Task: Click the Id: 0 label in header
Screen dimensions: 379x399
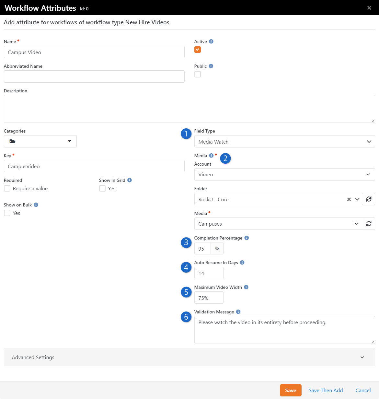Action: click(x=84, y=9)
